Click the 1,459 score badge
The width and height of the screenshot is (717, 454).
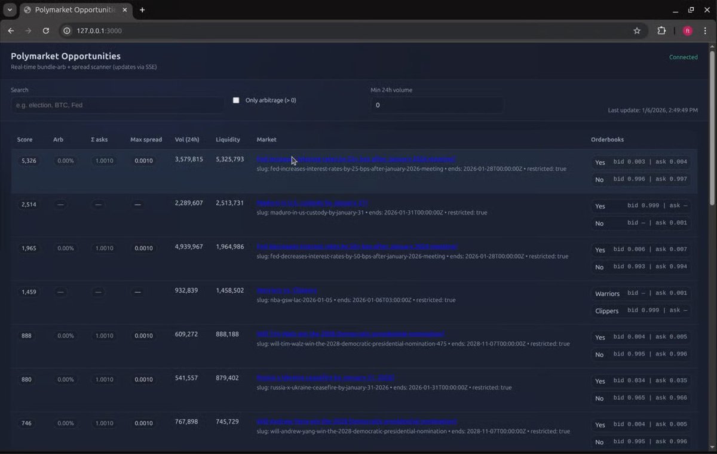coord(29,292)
